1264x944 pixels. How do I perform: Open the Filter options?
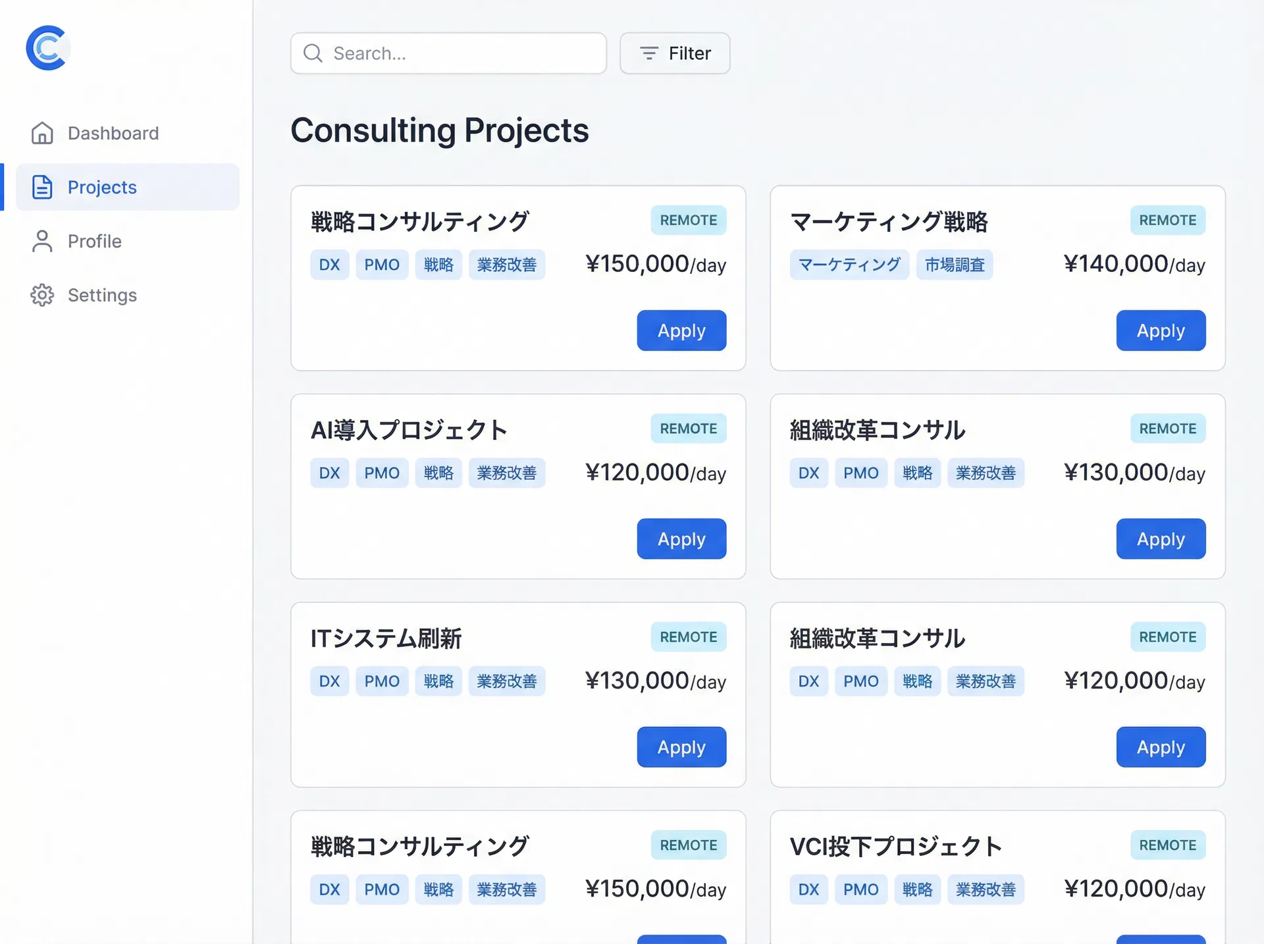675,53
